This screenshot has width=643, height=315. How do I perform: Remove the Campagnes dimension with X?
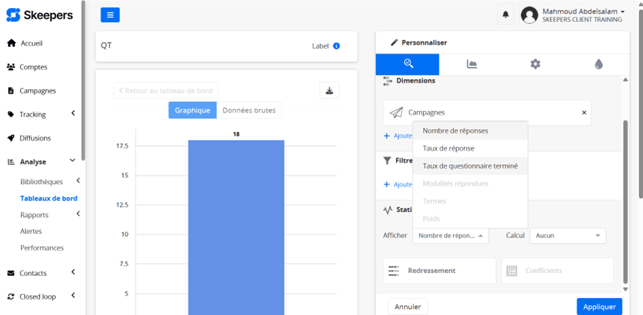pos(584,113)
